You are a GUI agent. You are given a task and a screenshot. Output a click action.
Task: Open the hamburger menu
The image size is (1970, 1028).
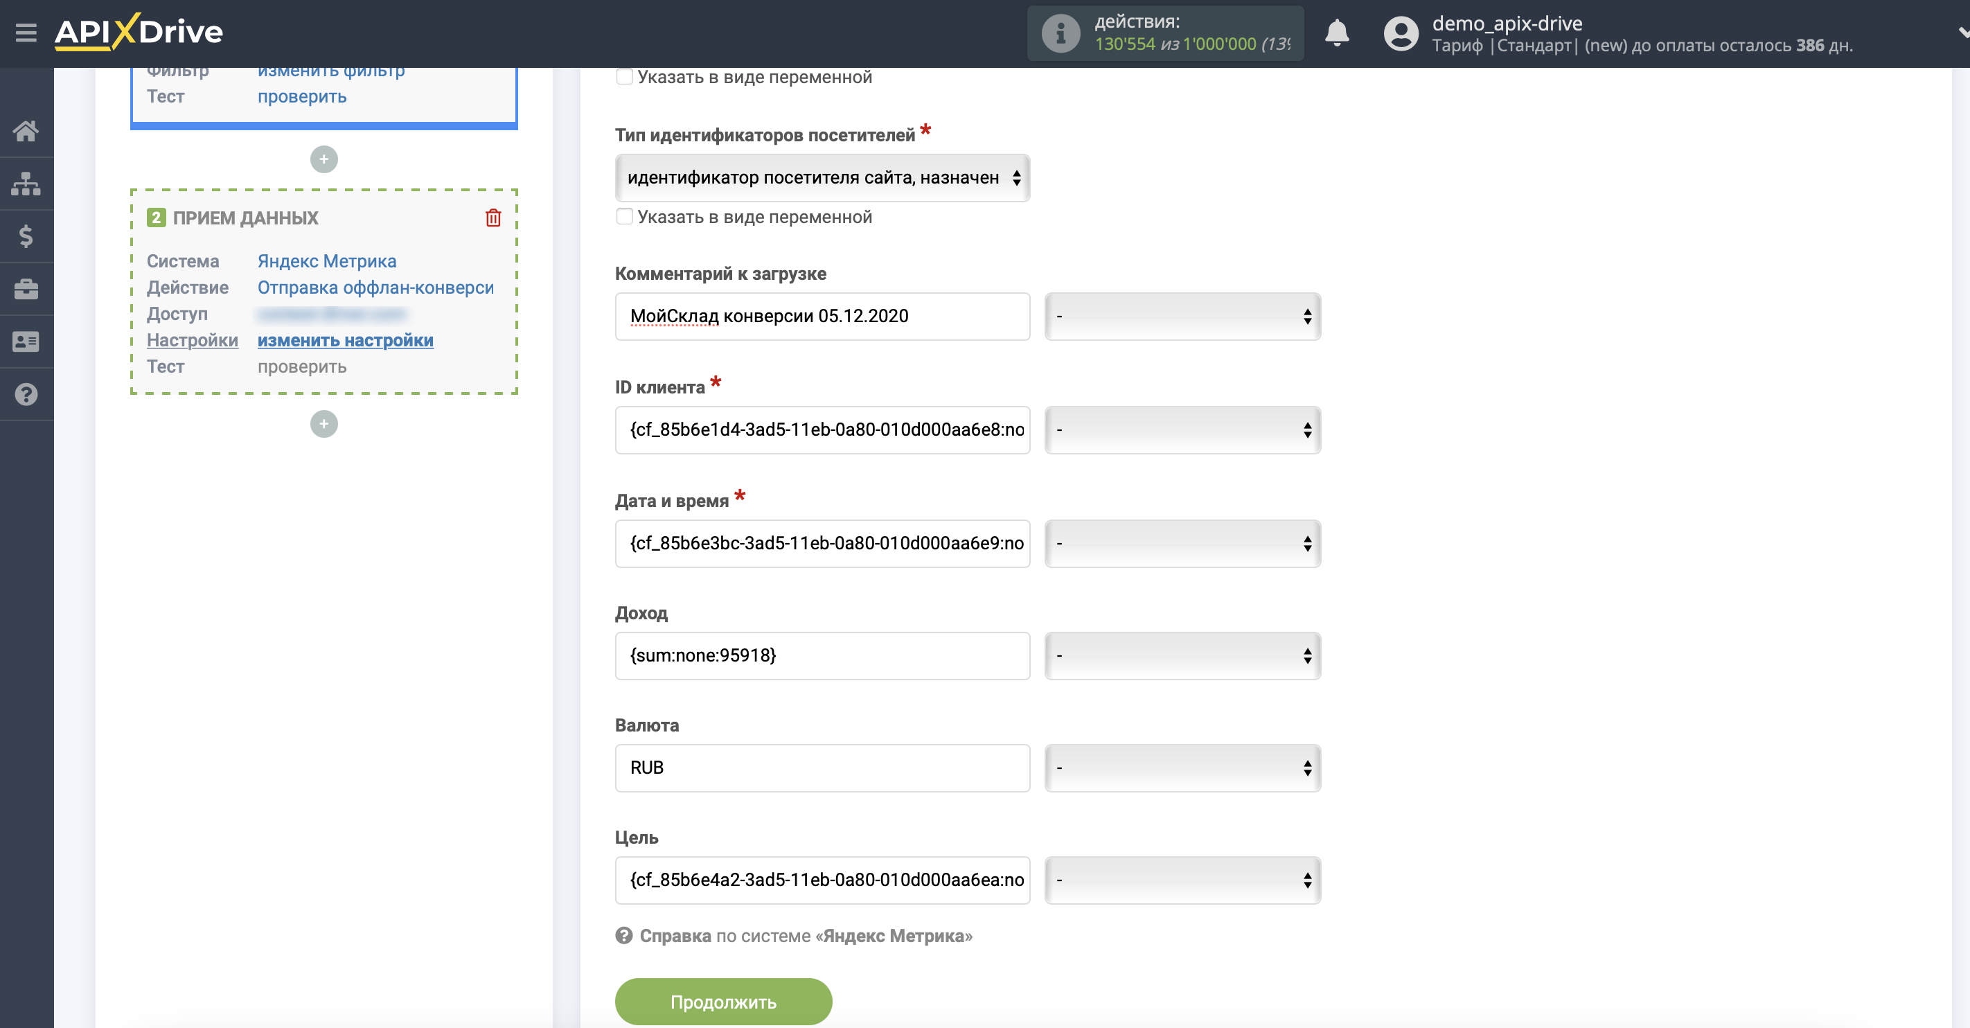[26, 33]
